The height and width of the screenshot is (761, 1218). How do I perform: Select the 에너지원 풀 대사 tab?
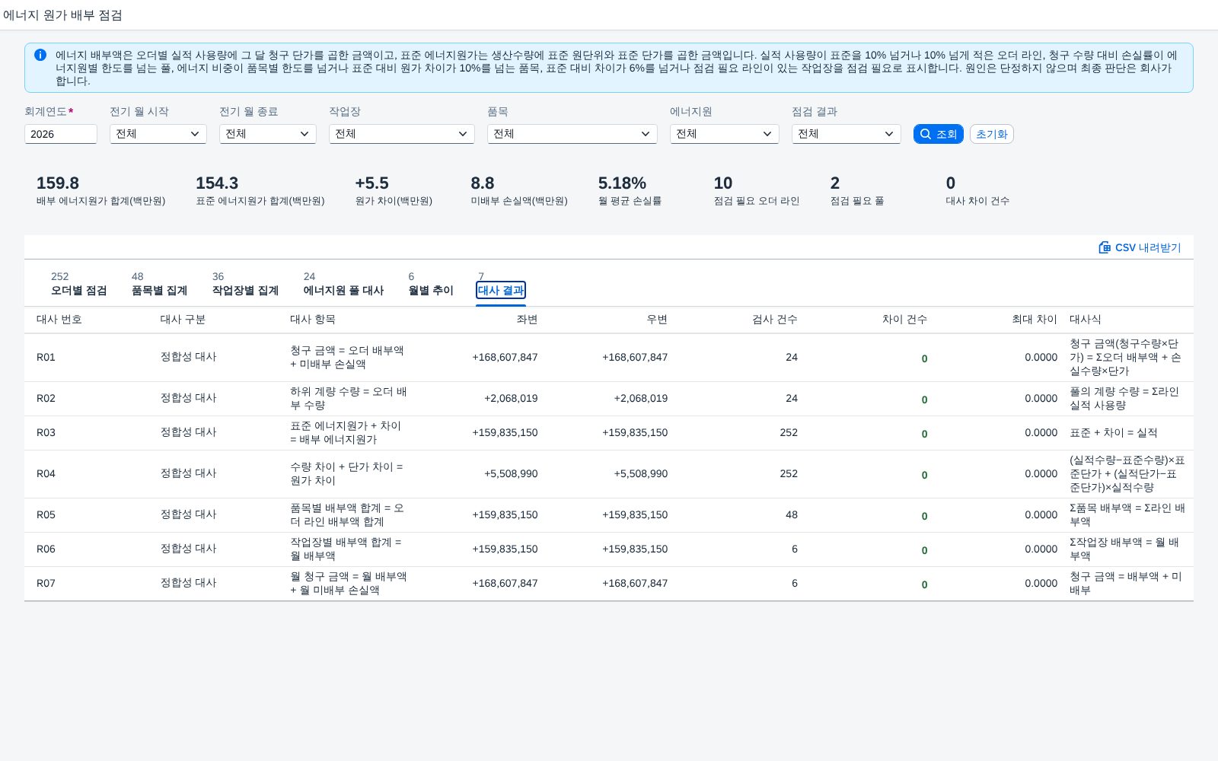point(343,285)
